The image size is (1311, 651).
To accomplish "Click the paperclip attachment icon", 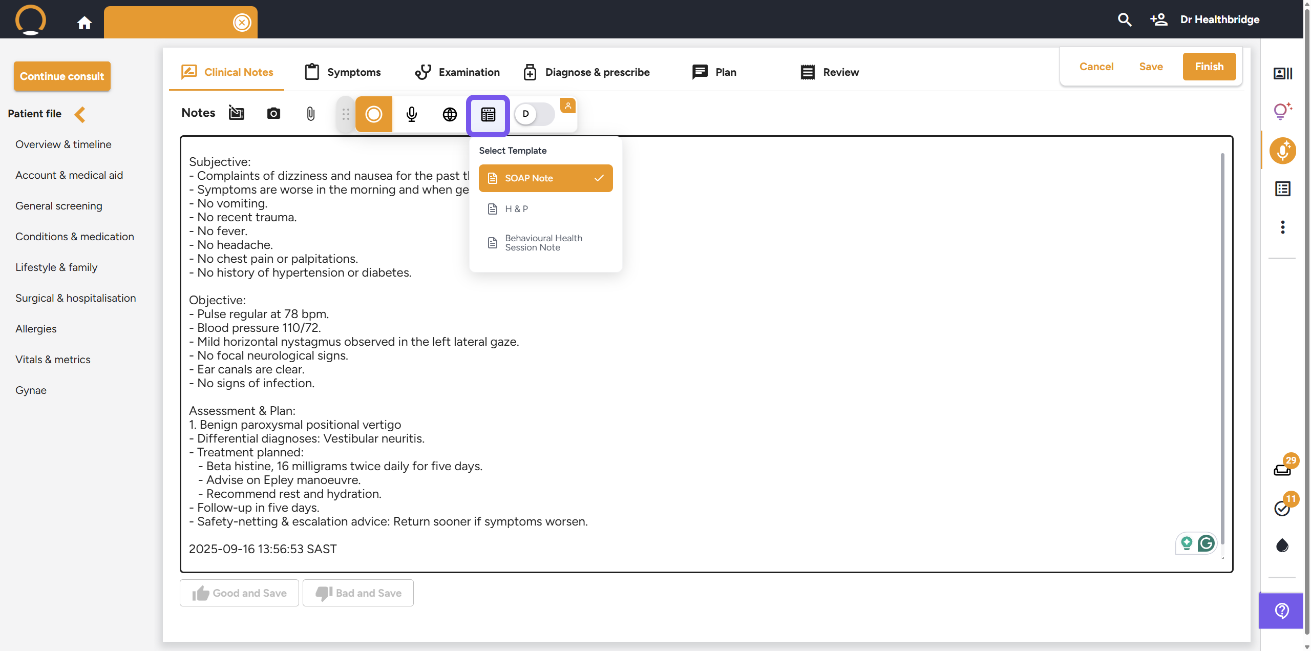I will [x=310, y=113].
